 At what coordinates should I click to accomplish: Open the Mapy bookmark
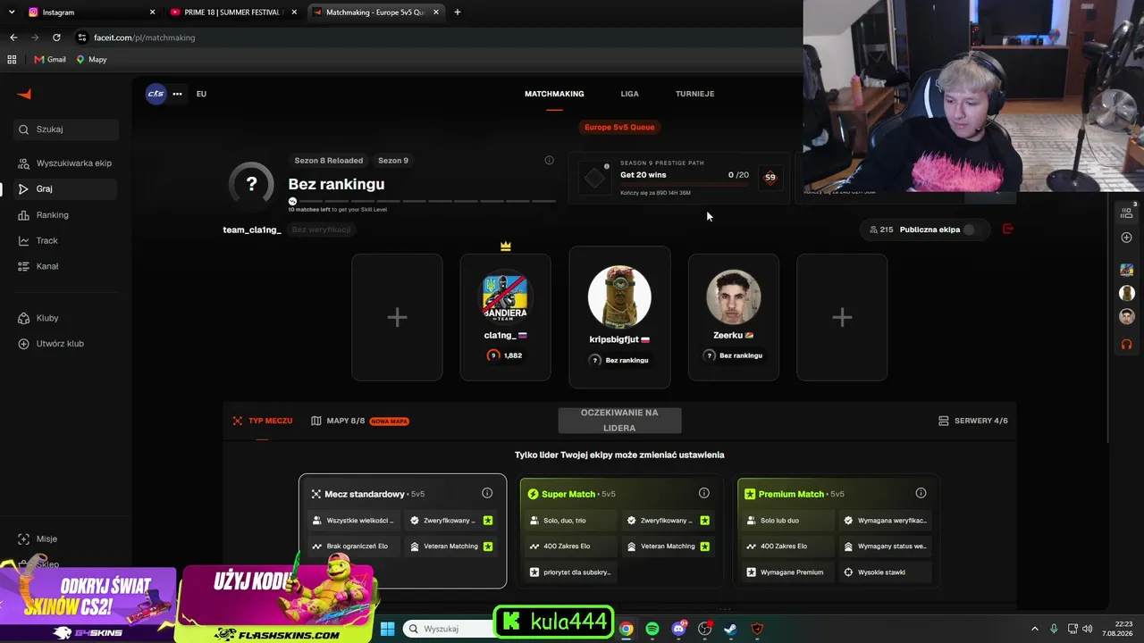pos(91,60)
